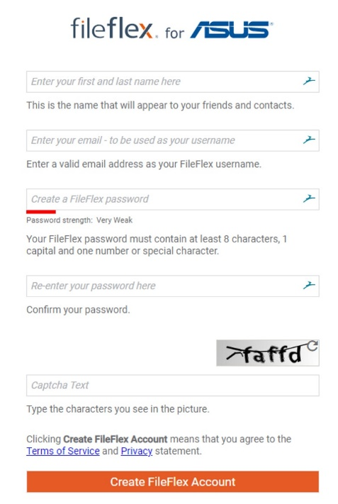Click the red password strength bar

(41, 212)
